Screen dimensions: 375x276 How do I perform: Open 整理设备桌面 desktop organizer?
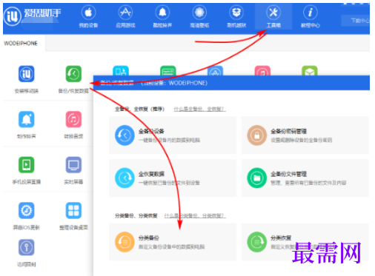tap(73, 216)
